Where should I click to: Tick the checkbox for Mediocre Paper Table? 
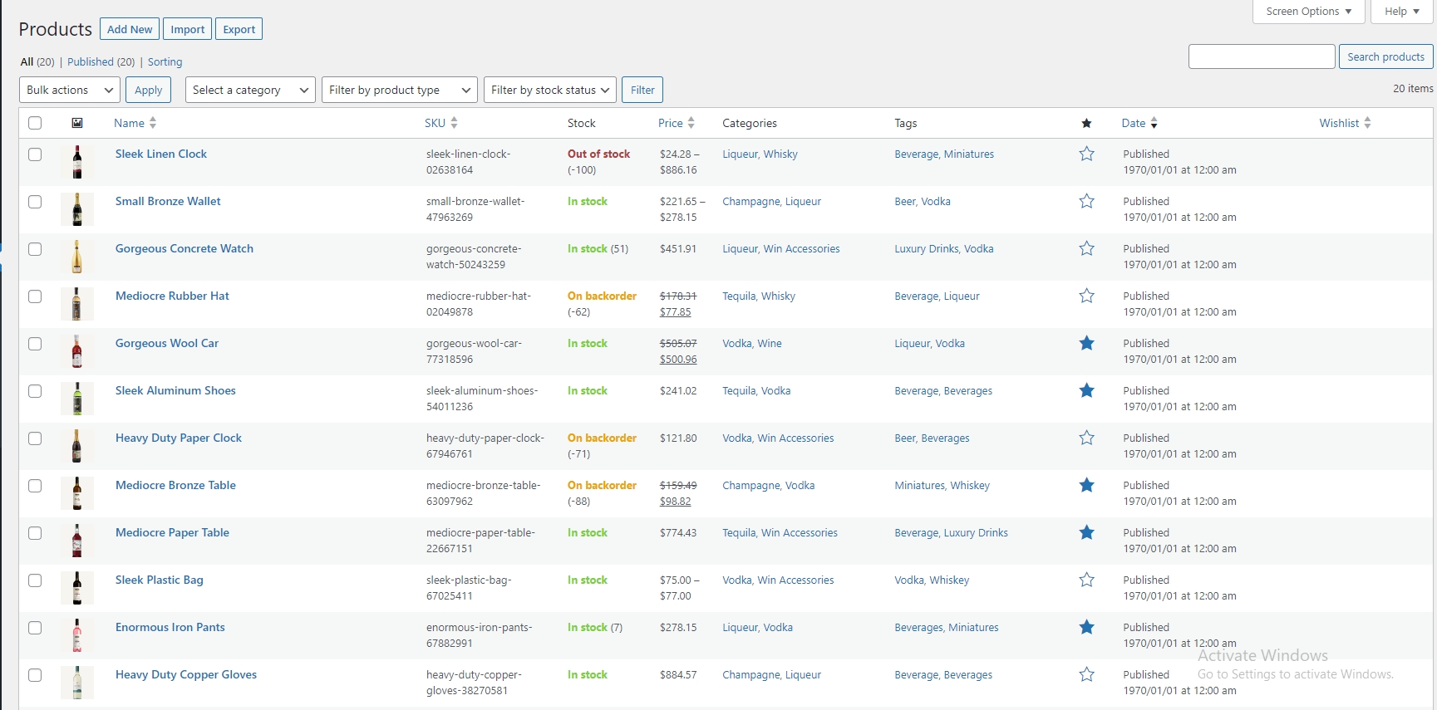pyautogui.click(x=35, y=533)
